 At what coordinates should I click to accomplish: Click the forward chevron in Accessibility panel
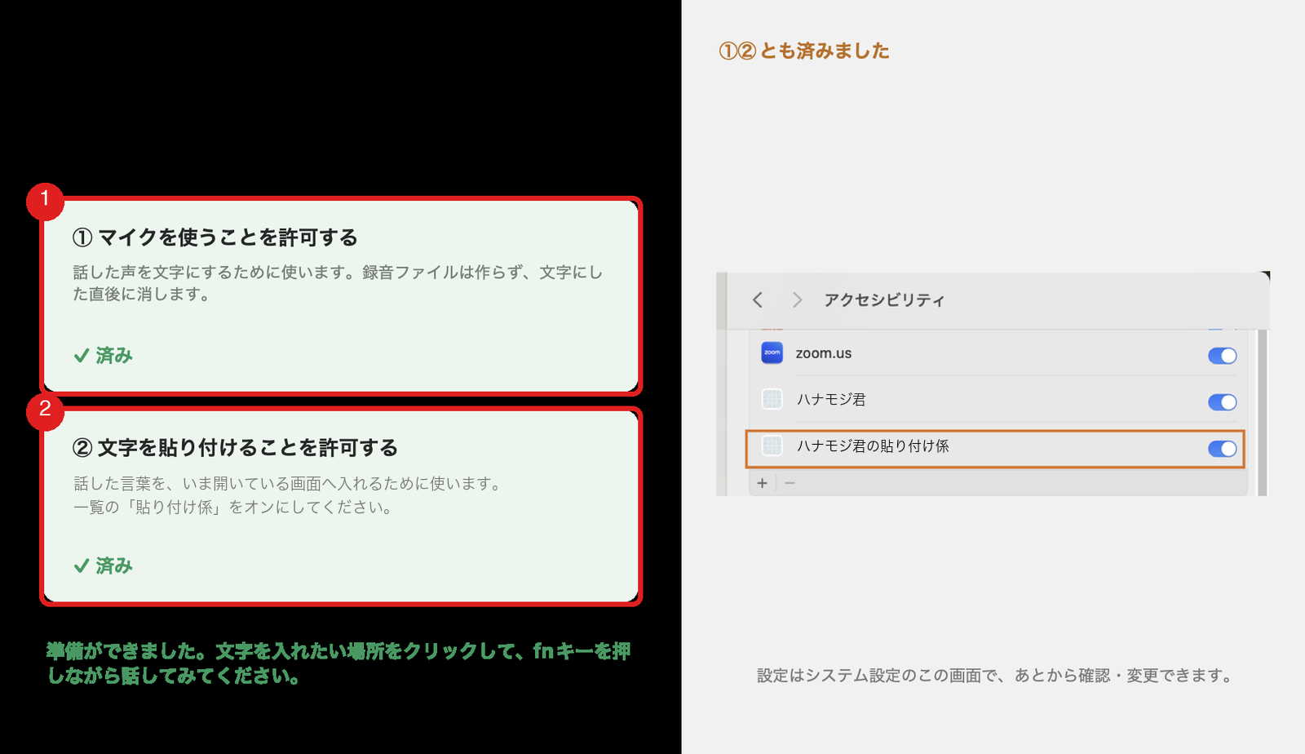797,300
